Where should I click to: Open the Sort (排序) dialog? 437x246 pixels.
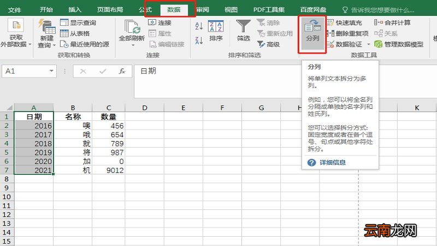(216, 31)
